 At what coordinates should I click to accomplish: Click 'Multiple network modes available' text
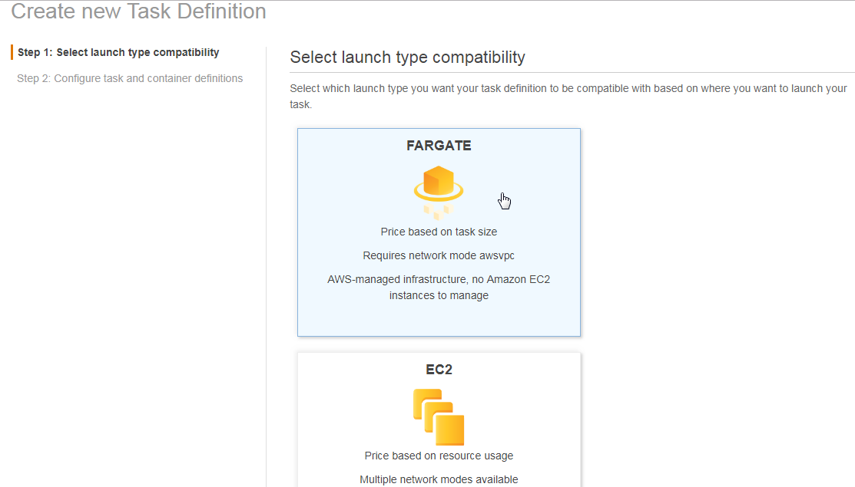[439, 479]
